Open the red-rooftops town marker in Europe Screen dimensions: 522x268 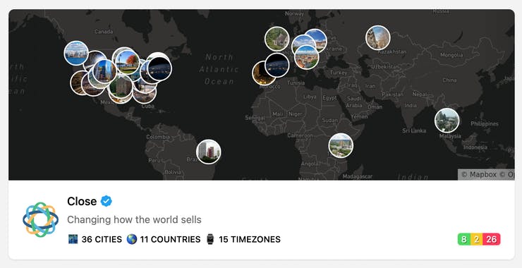(x=307, y=57)
